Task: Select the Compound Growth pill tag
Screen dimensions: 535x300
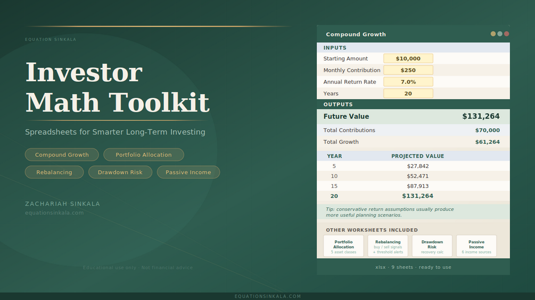Action: click(x=62, y=155)
